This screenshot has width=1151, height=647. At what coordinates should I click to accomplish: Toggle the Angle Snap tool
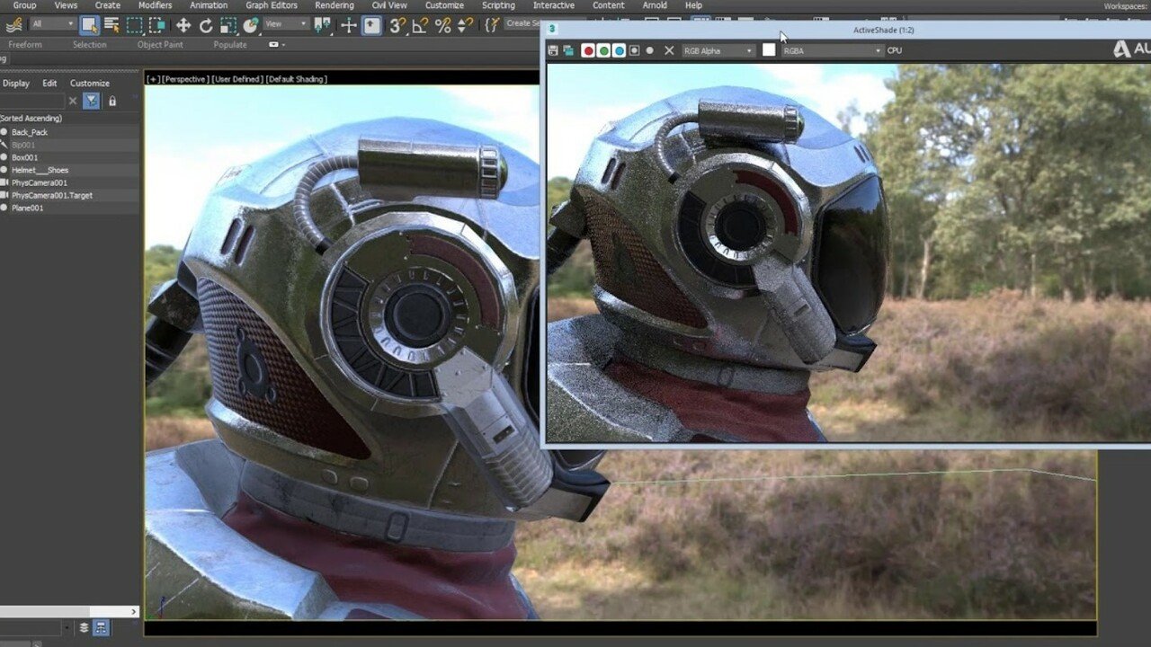click(420, 25)
